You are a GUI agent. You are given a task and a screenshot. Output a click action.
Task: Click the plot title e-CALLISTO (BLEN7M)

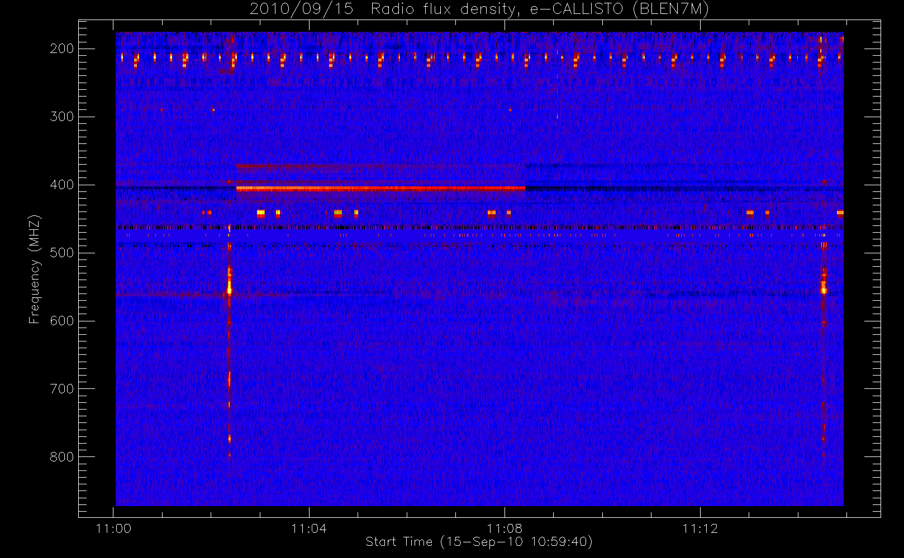[479, 9]
